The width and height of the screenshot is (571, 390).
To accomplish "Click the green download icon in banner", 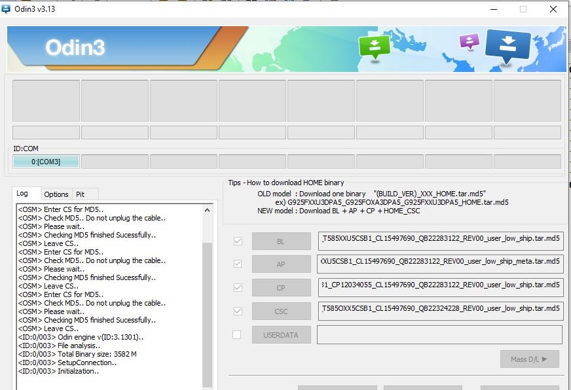I will (375, 47).
